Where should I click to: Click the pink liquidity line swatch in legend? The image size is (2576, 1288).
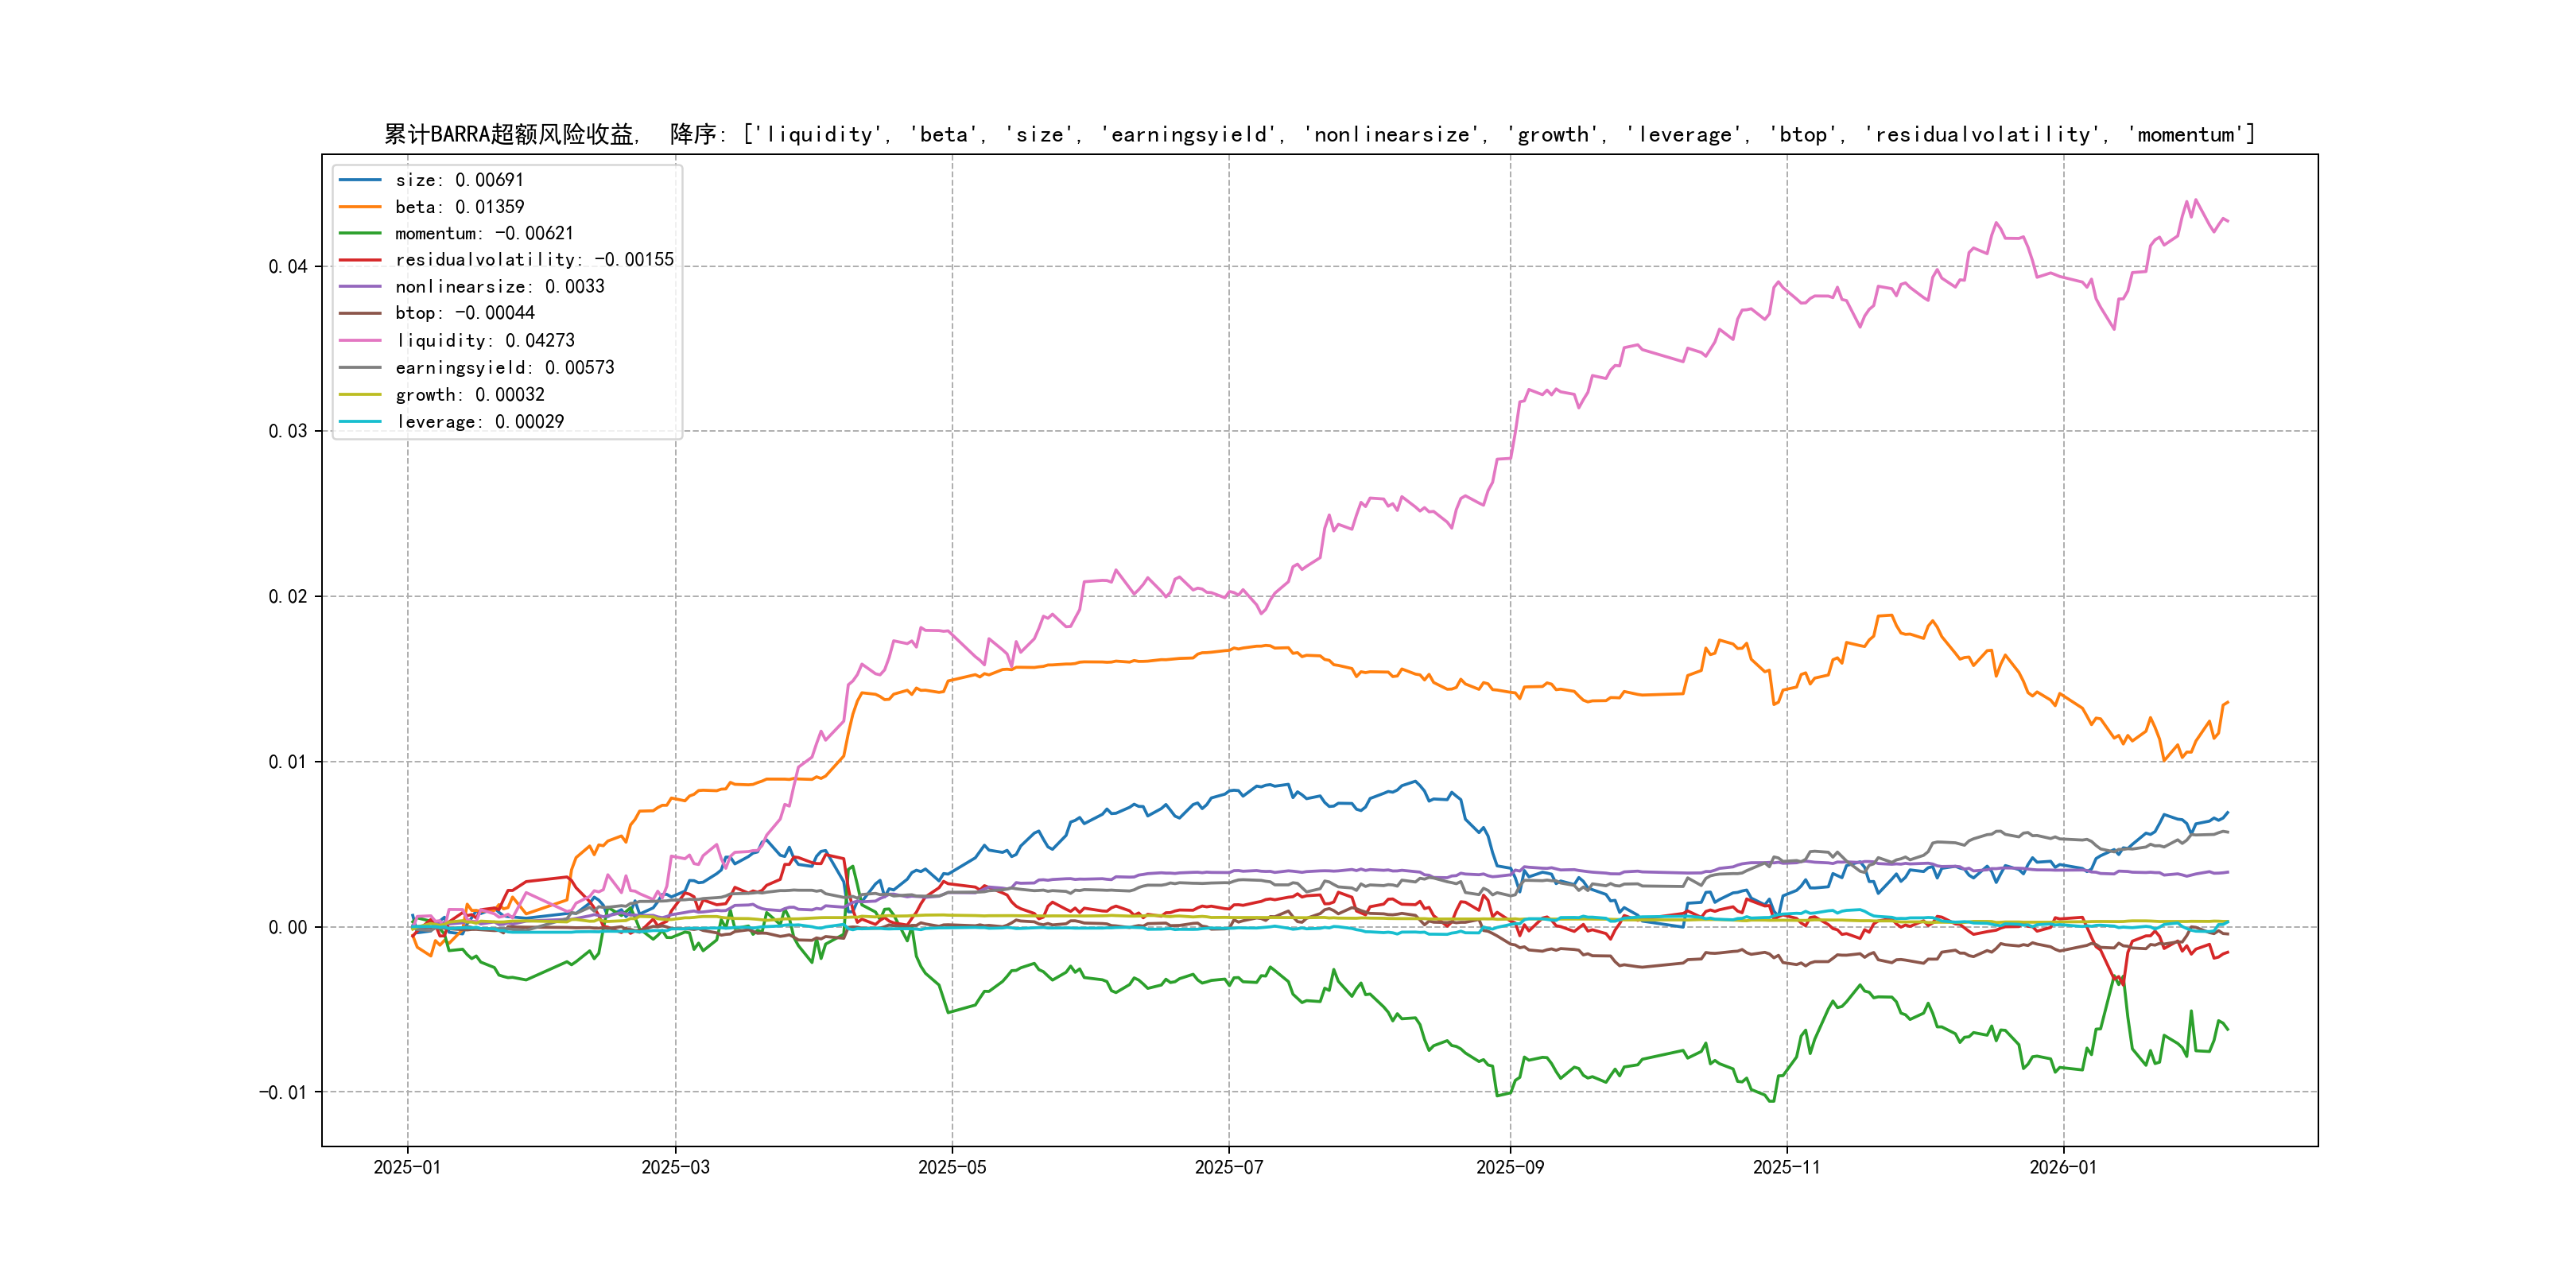tap(360, 341)
